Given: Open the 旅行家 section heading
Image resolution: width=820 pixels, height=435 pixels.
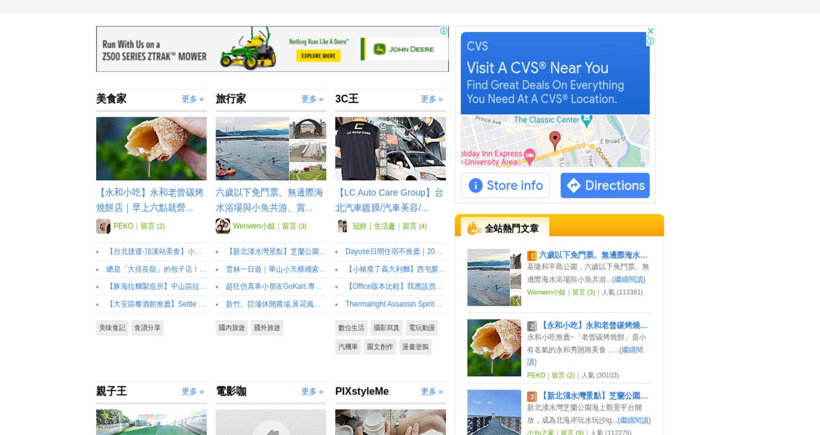Looking at the screenshot, I should 231,99.
